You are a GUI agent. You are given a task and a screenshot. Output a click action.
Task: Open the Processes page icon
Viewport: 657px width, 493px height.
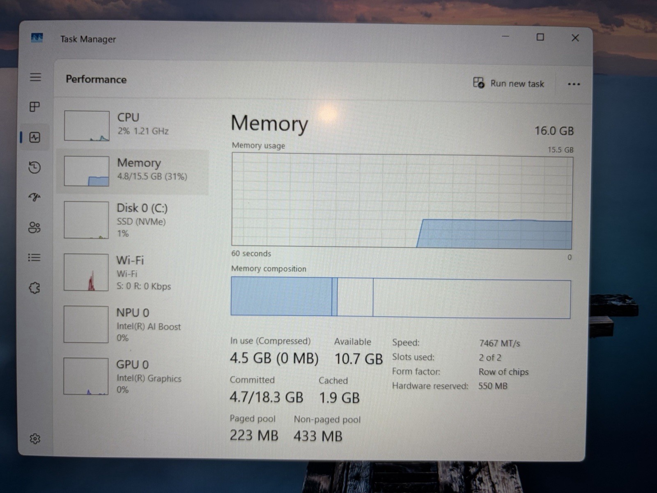coord(35,107)
